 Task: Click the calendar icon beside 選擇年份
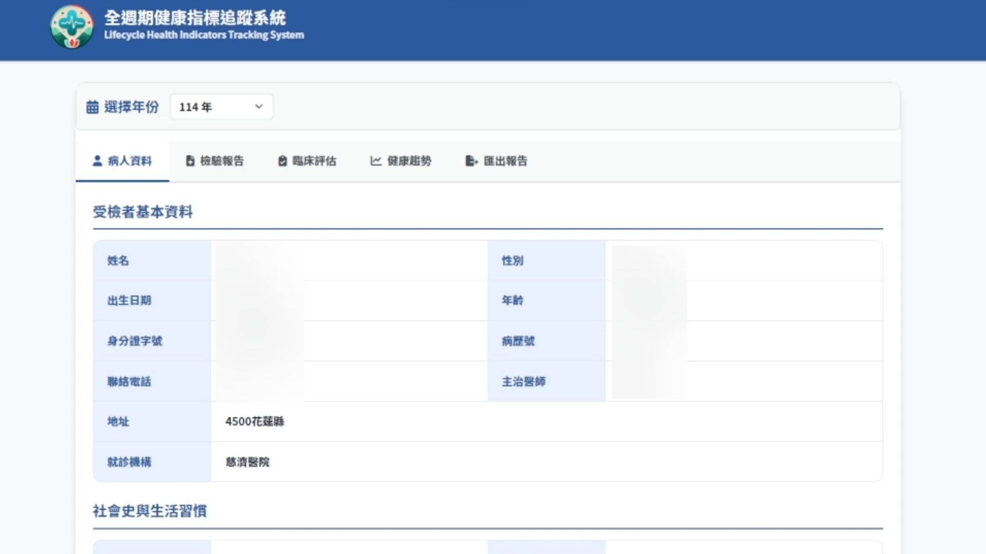pyautogui.click(x=92, y=107)
